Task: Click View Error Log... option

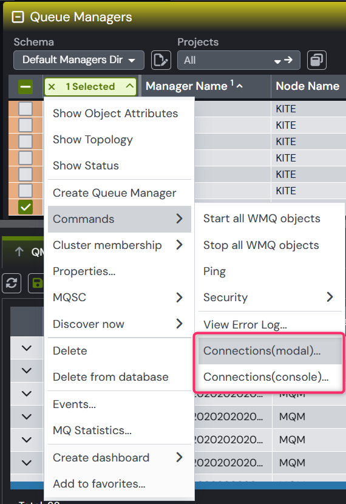Action: [x=245, y=325]
